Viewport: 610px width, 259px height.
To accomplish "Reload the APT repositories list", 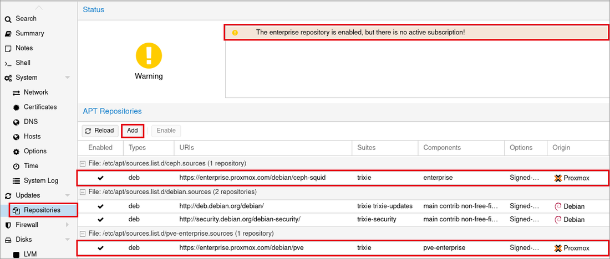I will tap(100, 131).
